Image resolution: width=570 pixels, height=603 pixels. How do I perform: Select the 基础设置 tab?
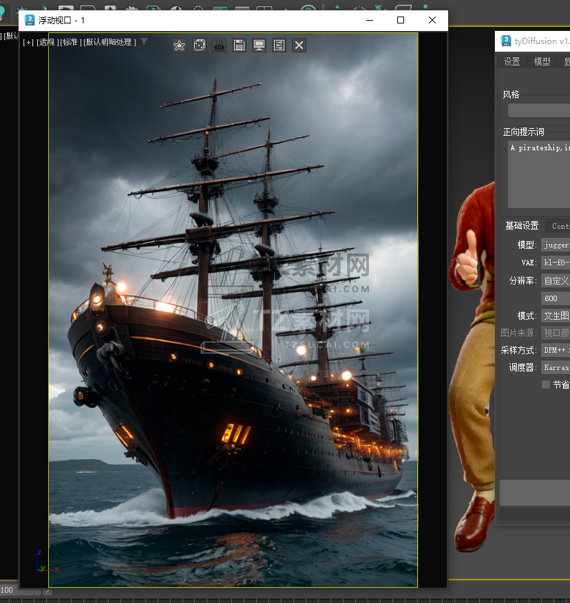click(x=522, y=226)
